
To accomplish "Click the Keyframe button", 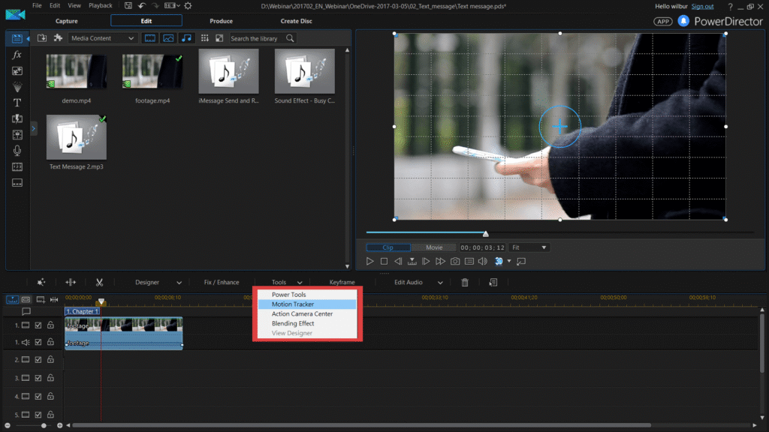I will pyautogui.click(x=342, y=282).
